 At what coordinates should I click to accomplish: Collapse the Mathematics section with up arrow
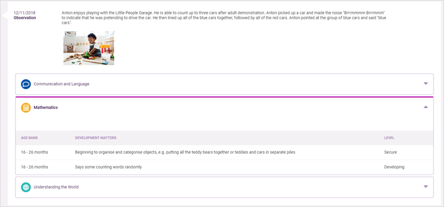point(426,107)
